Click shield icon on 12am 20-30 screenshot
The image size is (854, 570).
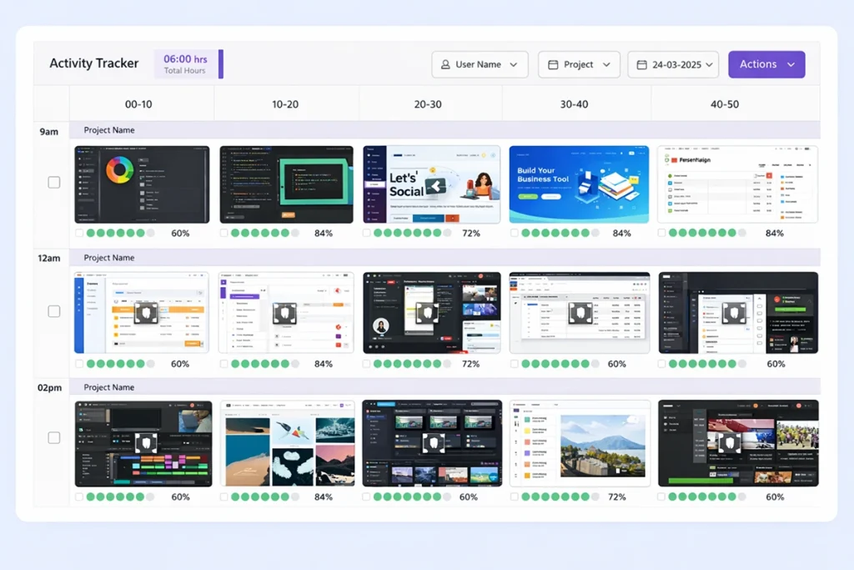tap(428, 313)
